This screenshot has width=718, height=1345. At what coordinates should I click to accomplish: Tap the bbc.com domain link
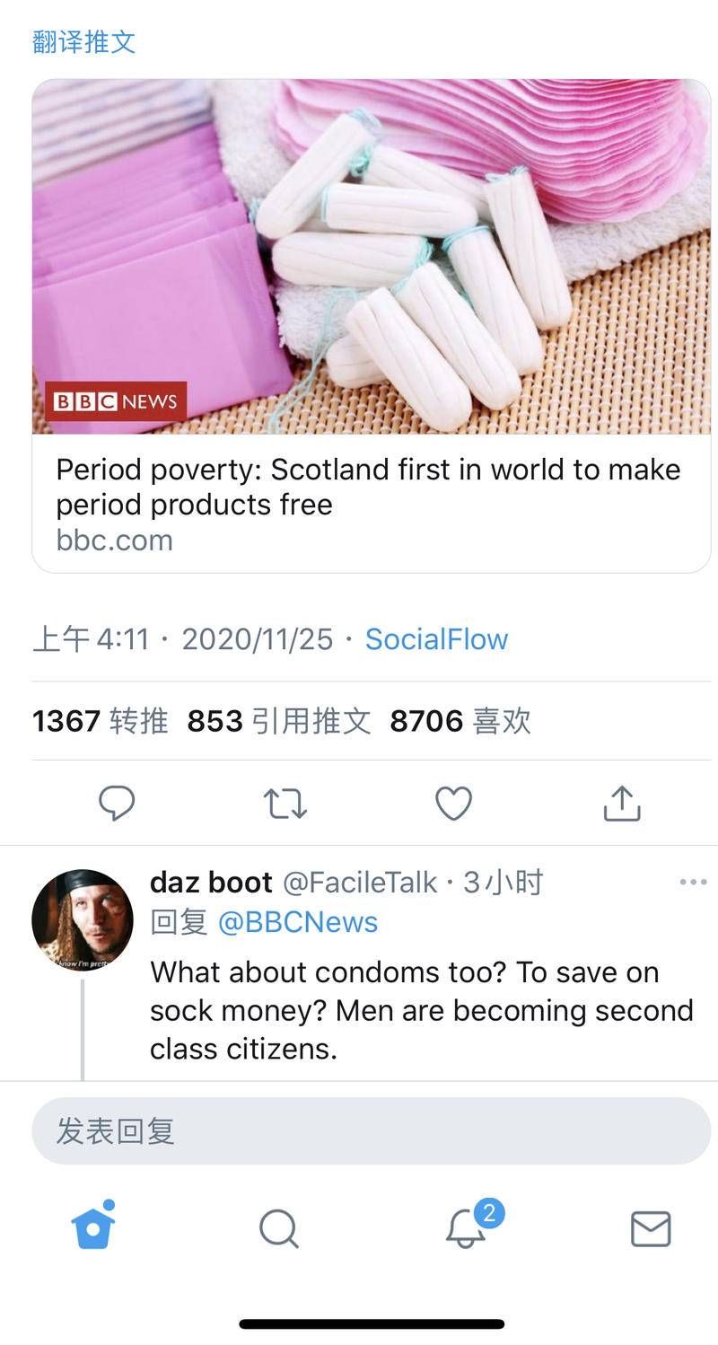point(114,541)
